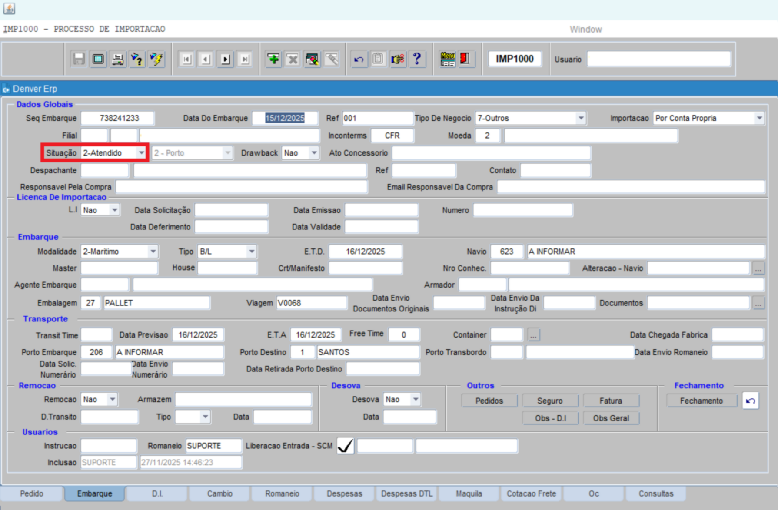
Task: Open the Situação dropdown
Action: (141, 153)
